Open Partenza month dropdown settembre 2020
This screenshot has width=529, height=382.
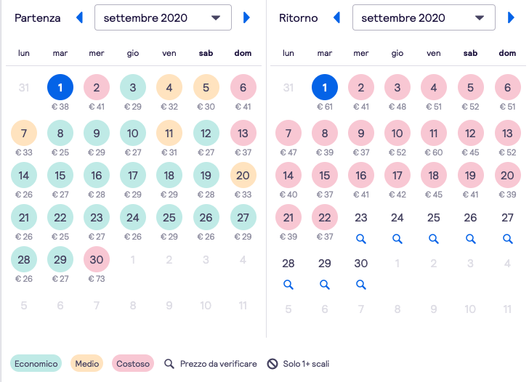click(x=163, y=17)
